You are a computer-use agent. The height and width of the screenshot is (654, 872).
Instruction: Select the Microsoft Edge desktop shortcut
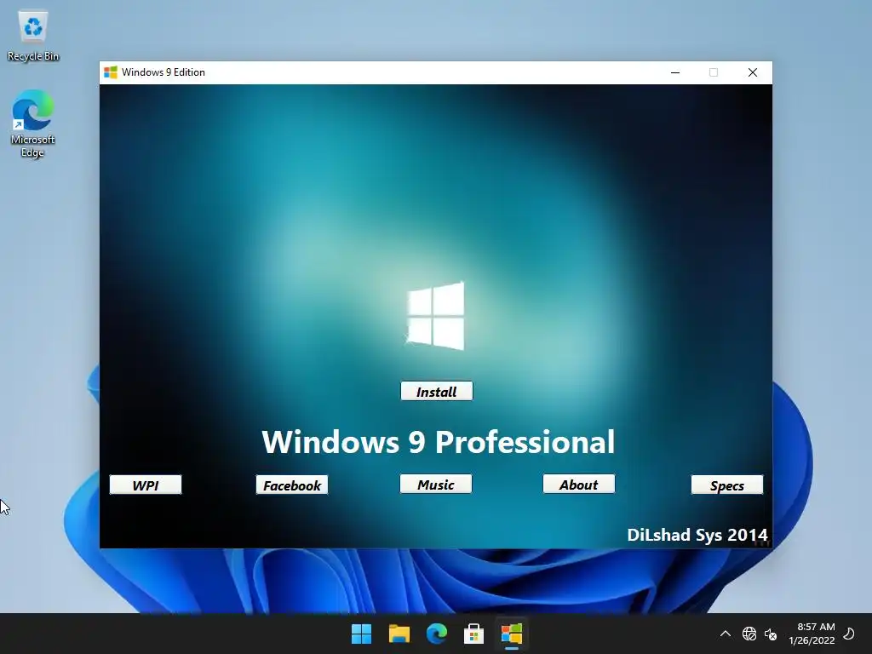tap(33, 124)
